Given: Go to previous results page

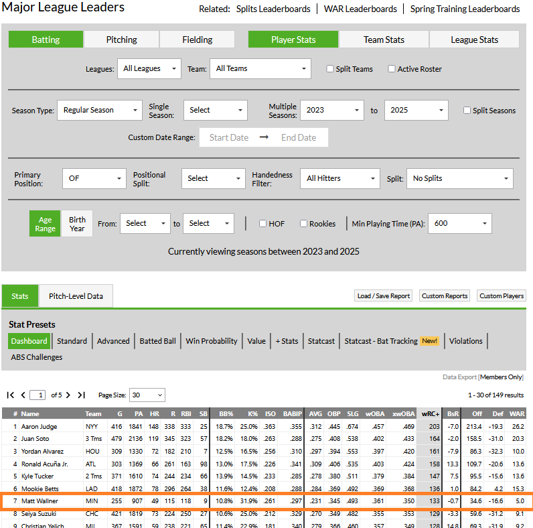Looking at the screenshot, I should tap(23, 395).
